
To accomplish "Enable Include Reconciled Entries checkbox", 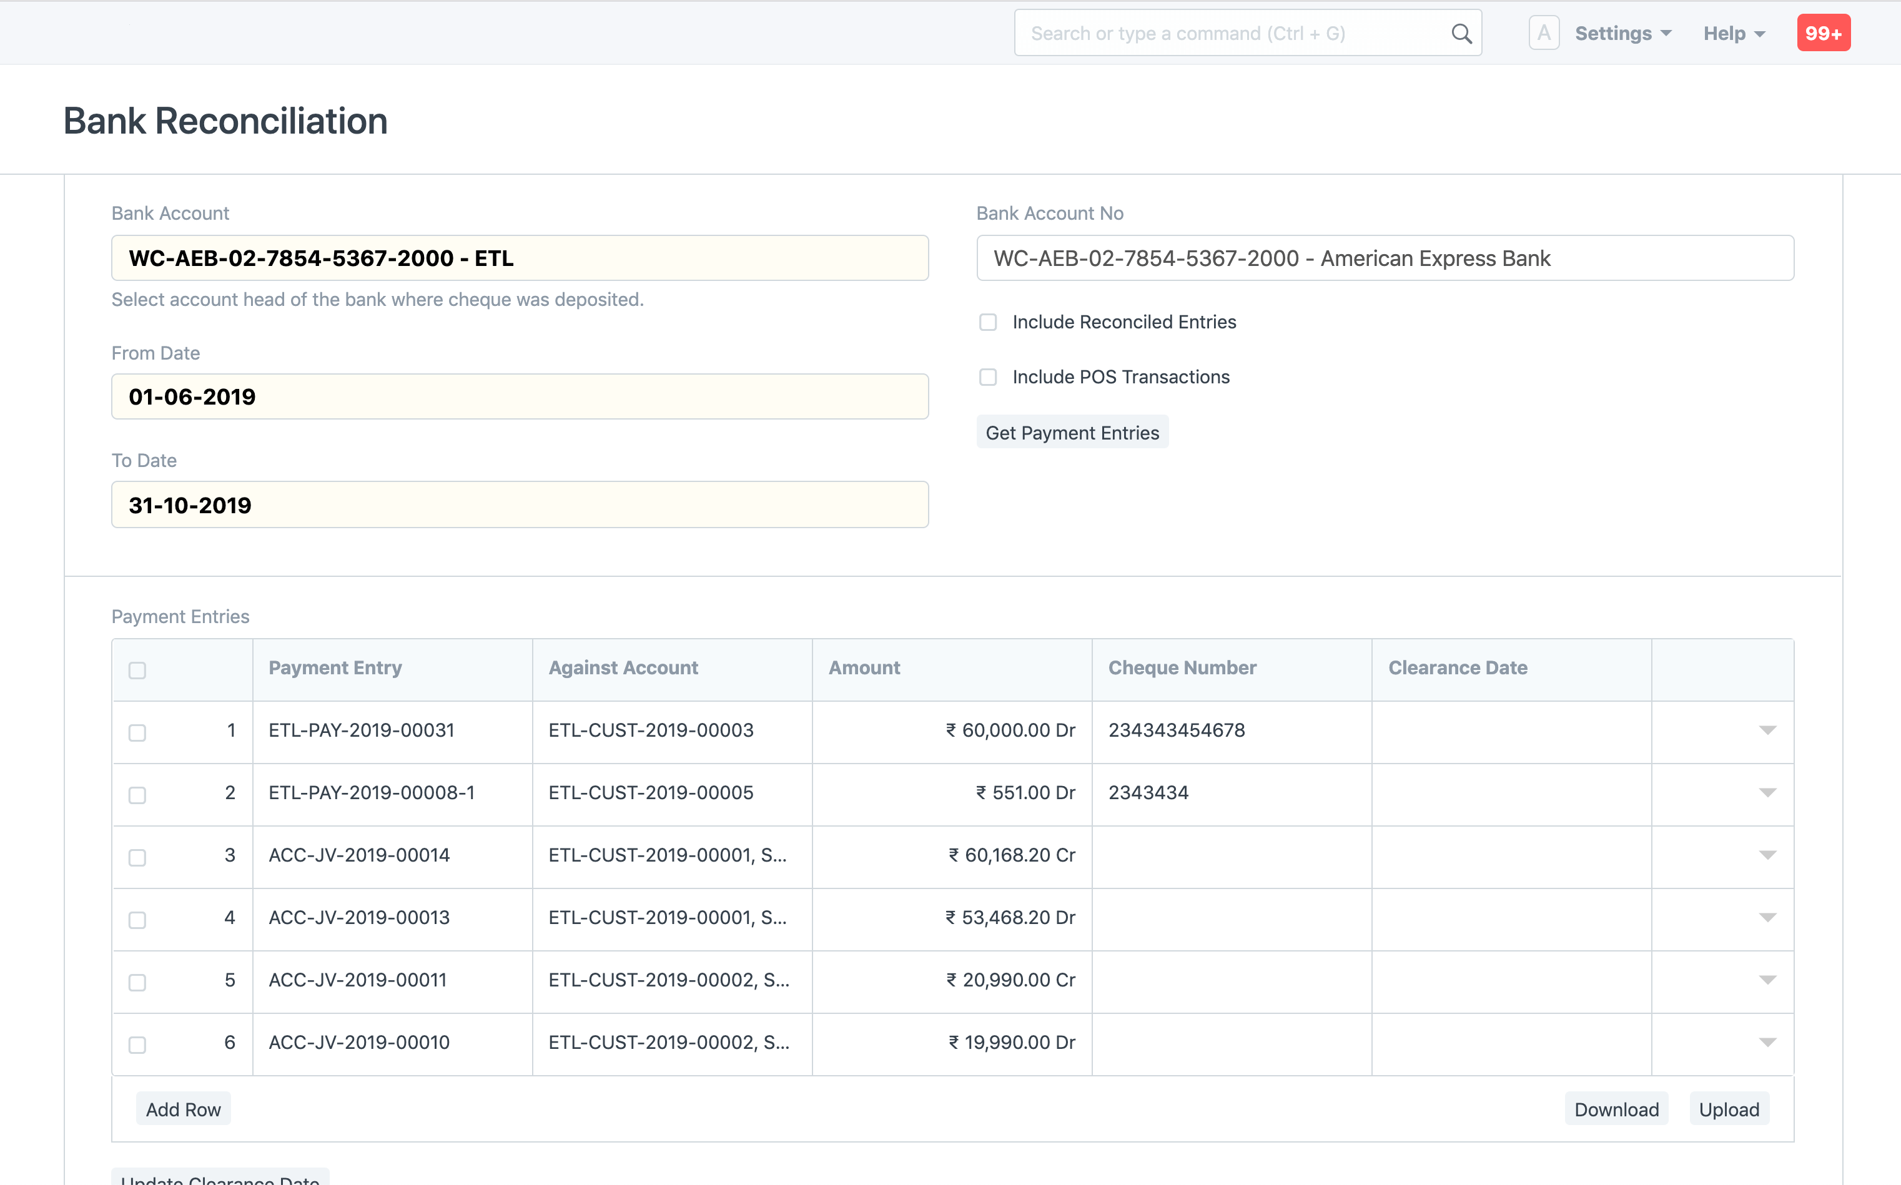I will [x=988, y=322].
